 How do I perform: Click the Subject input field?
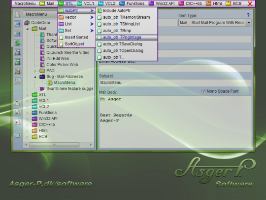pos(175,82)
